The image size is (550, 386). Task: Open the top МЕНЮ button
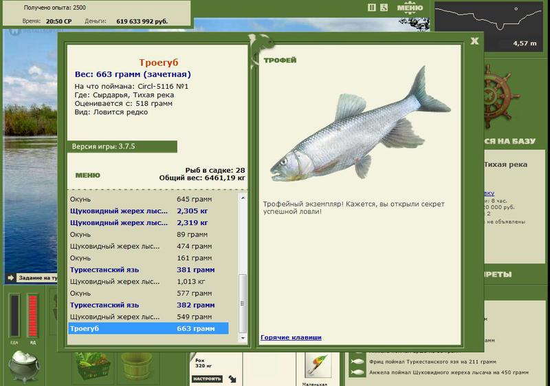(410, 8)
